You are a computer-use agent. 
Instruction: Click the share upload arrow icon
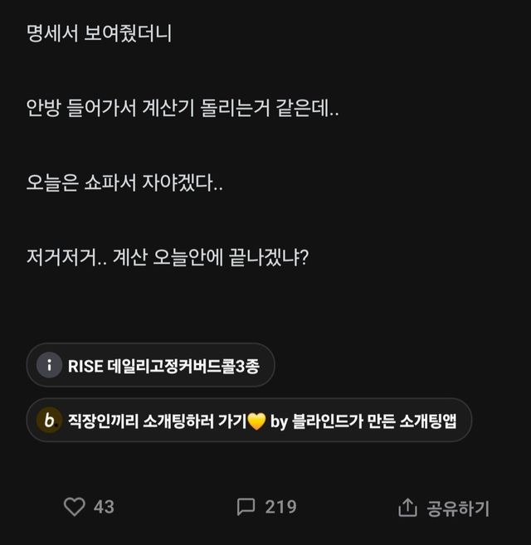(407, 508)
